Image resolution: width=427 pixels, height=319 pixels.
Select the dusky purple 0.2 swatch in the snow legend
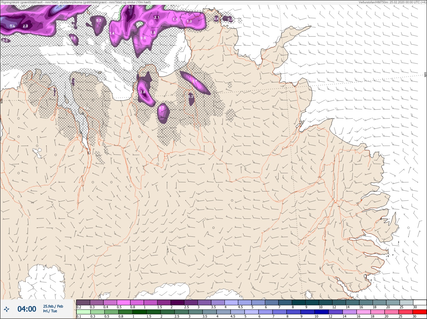coord(83,302)
